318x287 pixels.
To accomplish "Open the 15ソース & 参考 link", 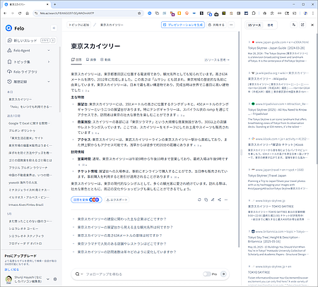I will click(x=217, y=60).
